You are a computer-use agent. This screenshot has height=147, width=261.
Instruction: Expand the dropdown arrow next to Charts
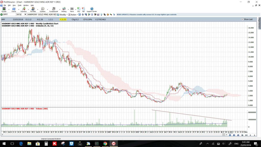click(18, 10)
